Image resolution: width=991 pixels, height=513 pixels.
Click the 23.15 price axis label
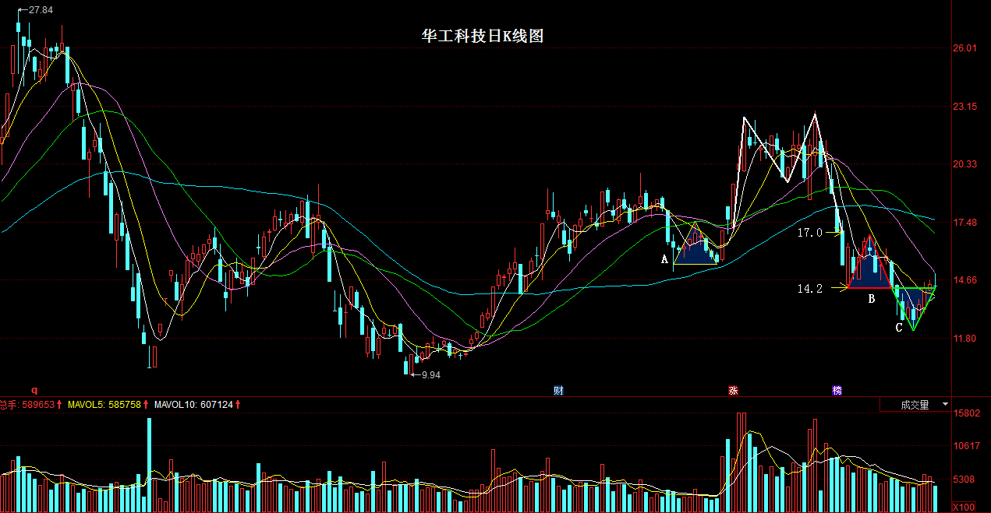coord(964,106)
